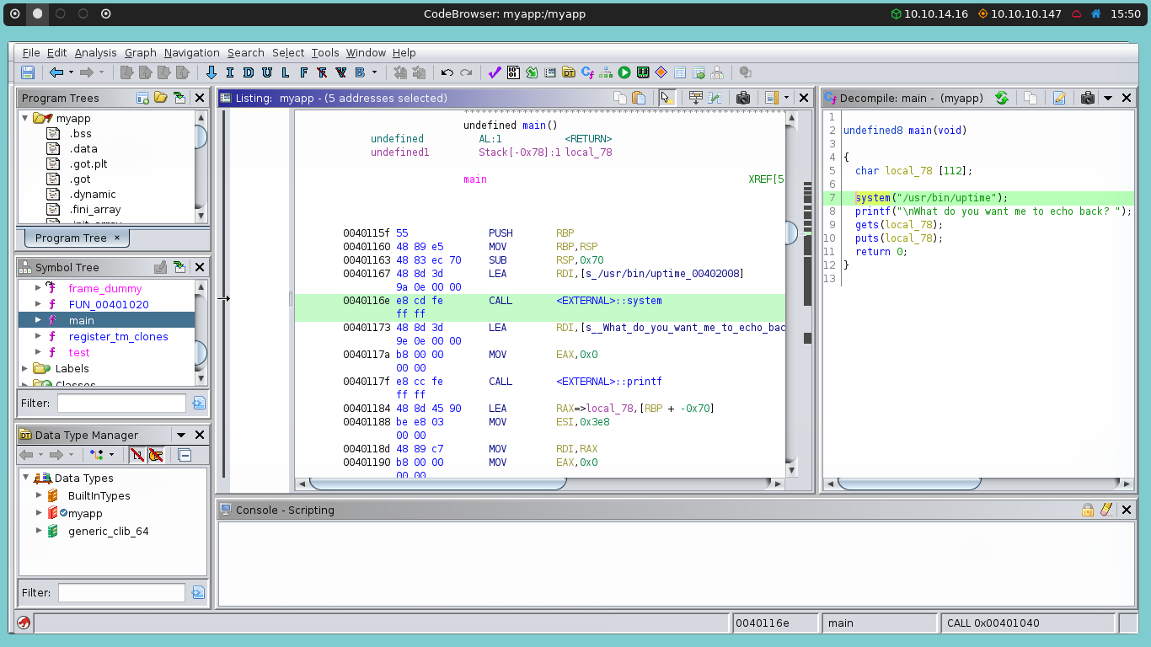Click the Symbol Tree filter text field
Viewport: 1151px width, 647px height.
point(121,403)
